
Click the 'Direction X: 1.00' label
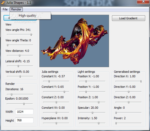point(125,76)
